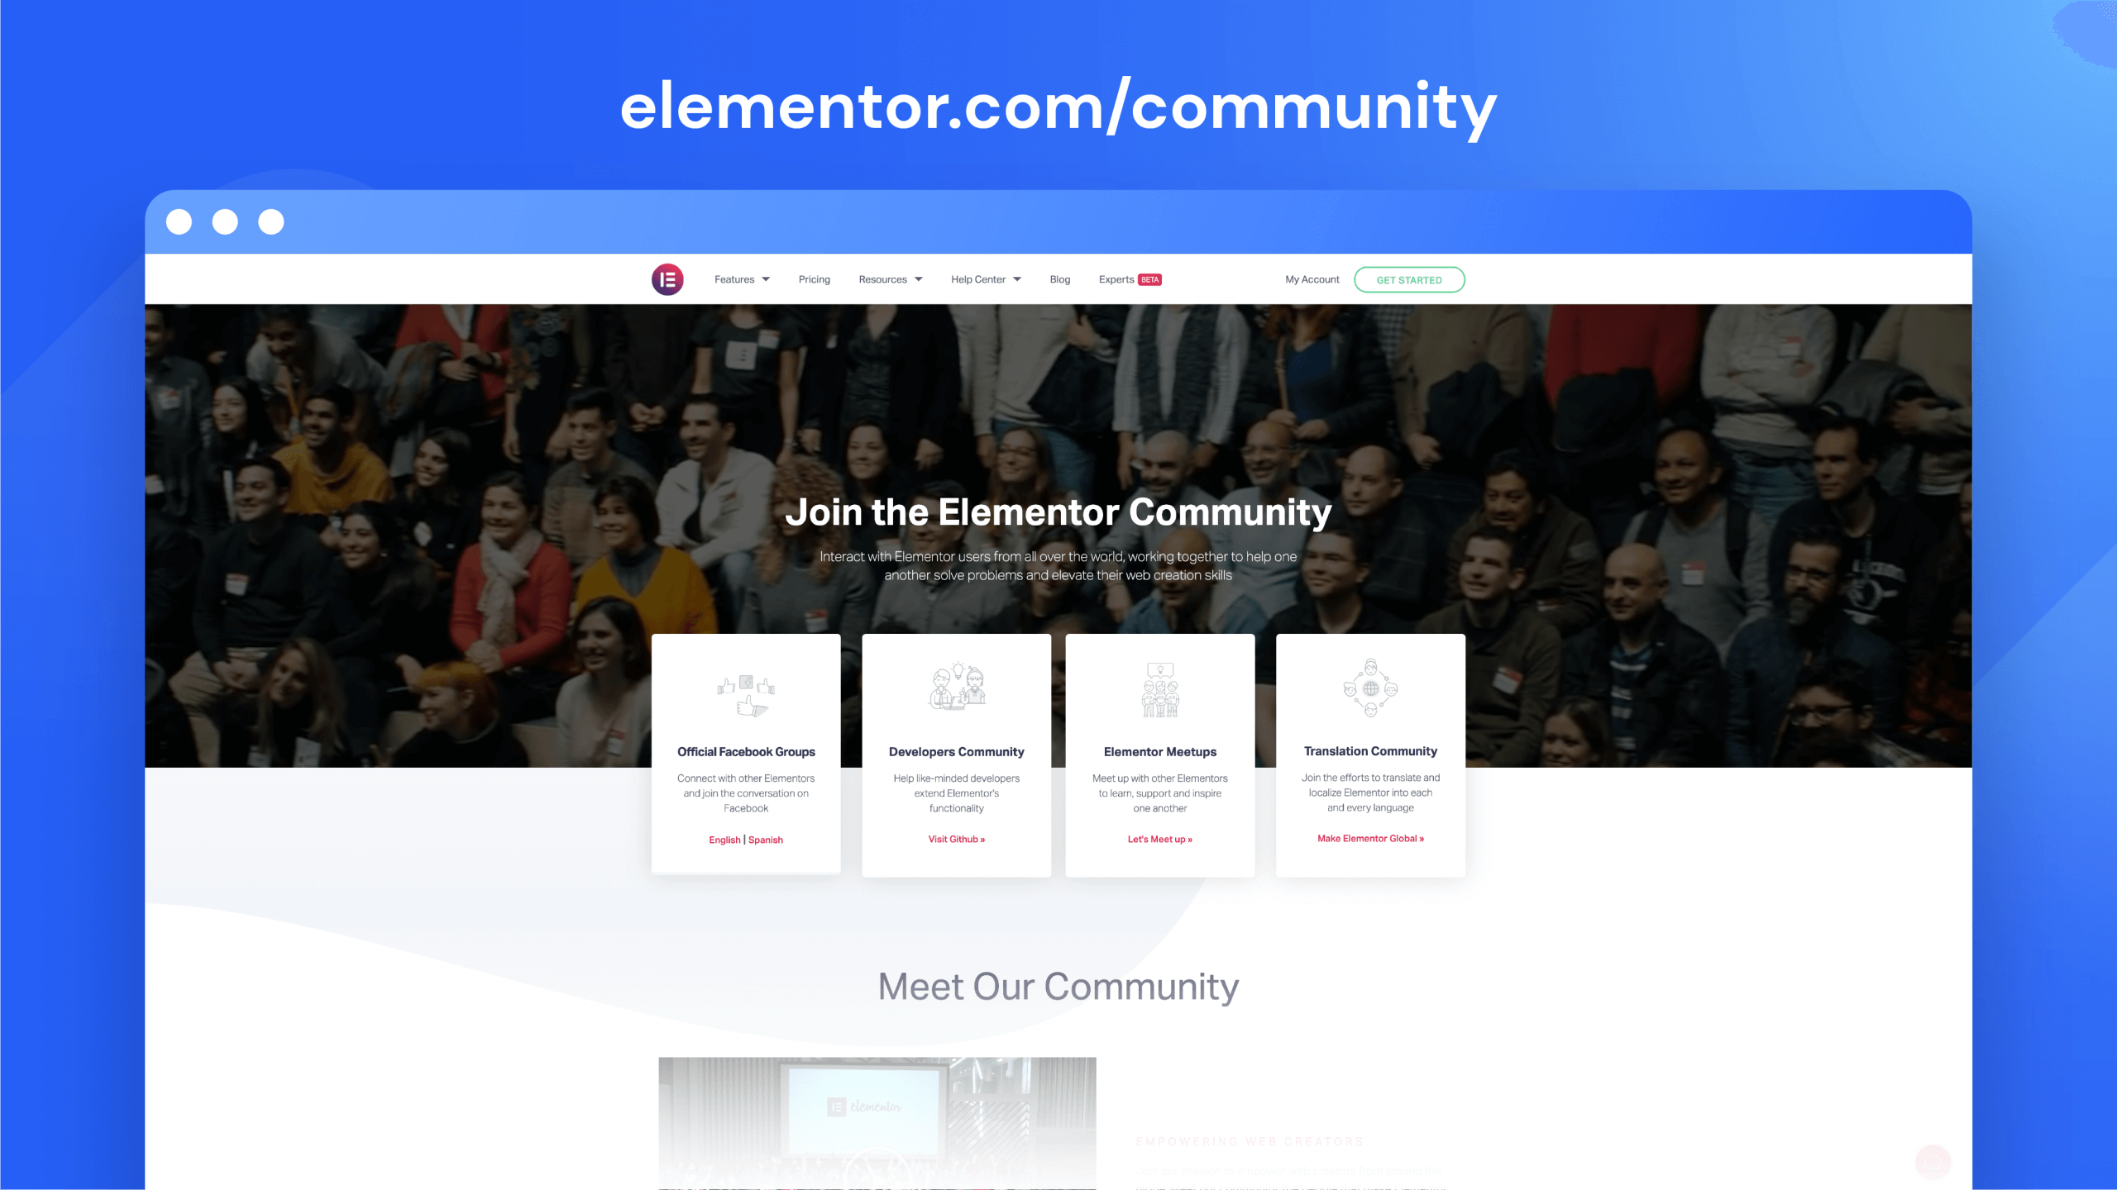The image size is (2117, 1190).
Task: Toggle the My Account section
Action: point(1310,279)
